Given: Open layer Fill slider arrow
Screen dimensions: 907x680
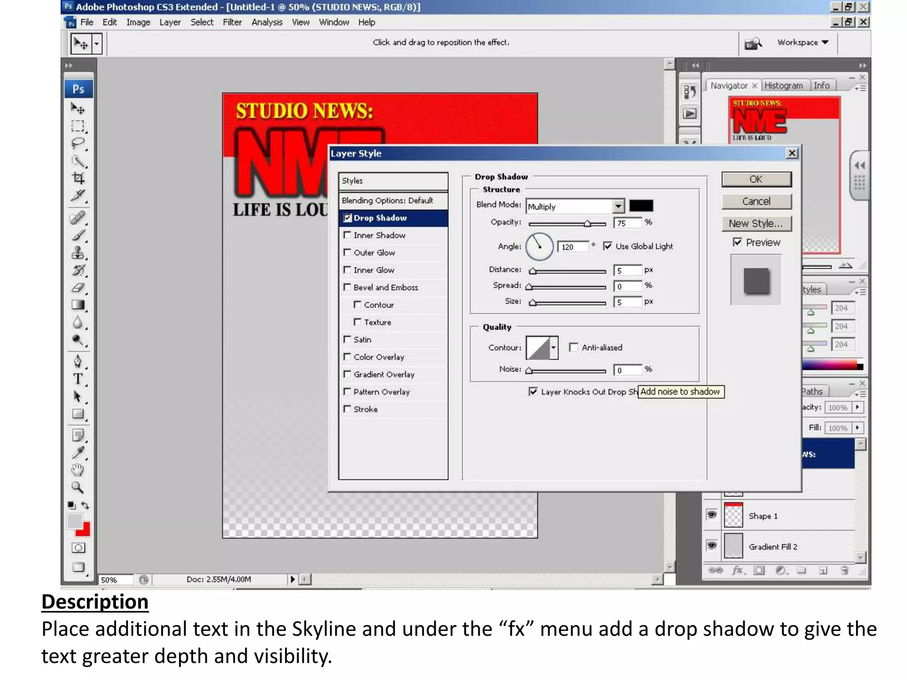Looking at the screenshot, I should [858, 428].
